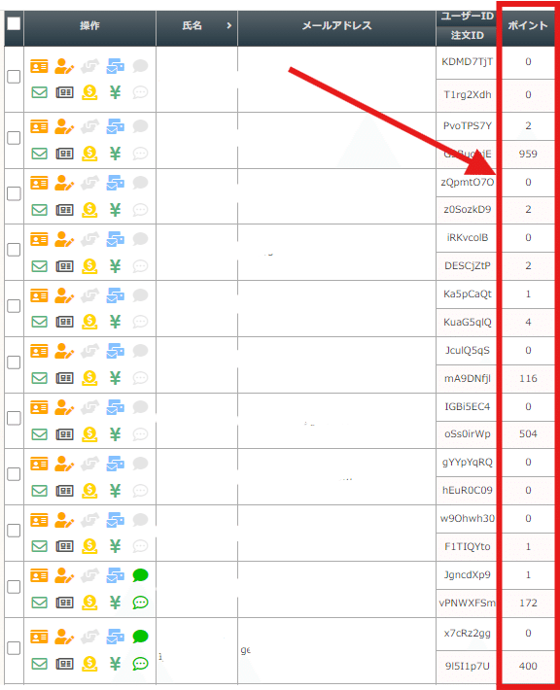Click the ユーザーID header label
Screen dimensions: 560x690
[468, 17]
